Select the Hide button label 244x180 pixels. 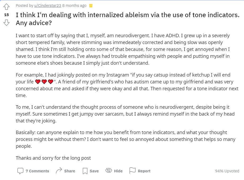[118, 171]
